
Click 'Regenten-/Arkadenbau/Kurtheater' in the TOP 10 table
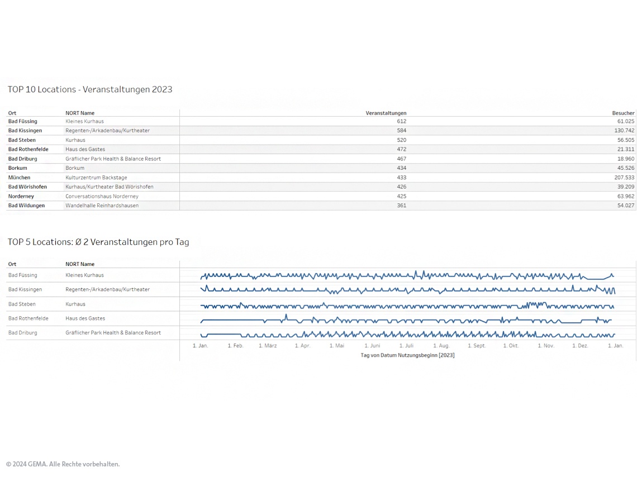click(x=107, y=131)
